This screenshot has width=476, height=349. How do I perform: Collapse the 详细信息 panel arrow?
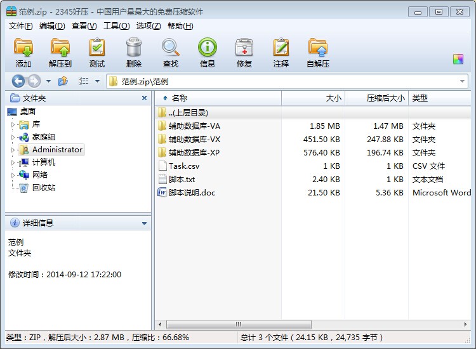[144, 223]
